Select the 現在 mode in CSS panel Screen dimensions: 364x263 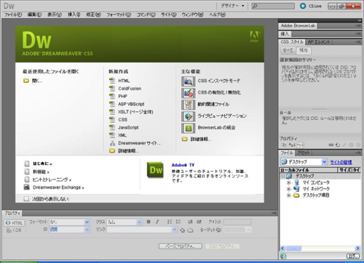pos(304,50)
